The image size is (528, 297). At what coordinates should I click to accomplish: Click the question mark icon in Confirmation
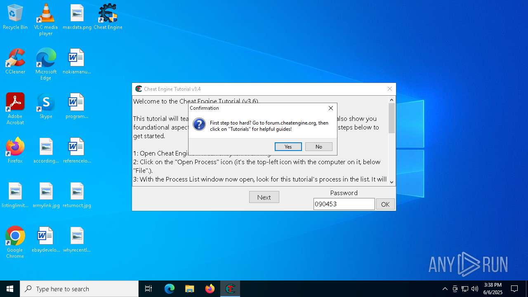(x=199, y=124)
